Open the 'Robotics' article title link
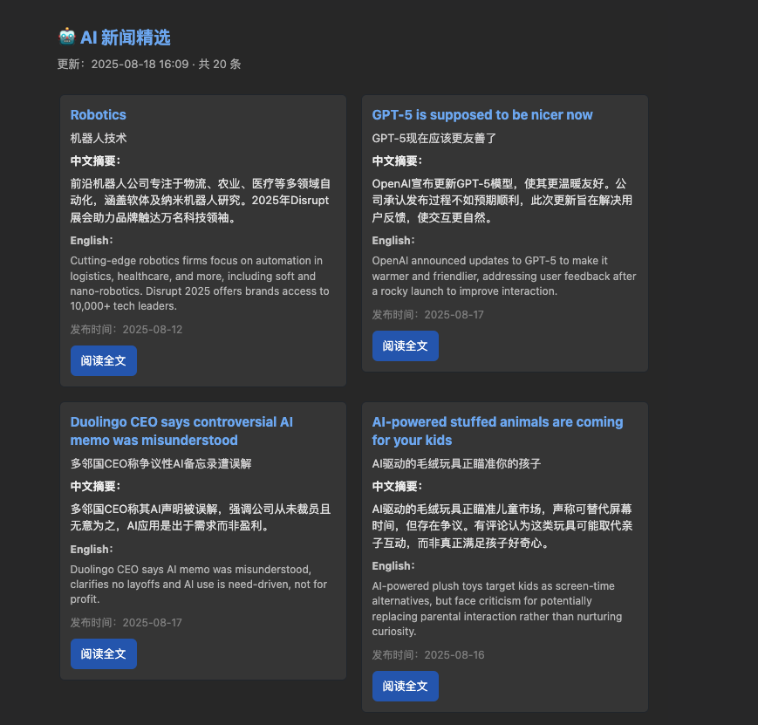The width and height of the screenshot is (758, 725). click(x=99, y=115)
